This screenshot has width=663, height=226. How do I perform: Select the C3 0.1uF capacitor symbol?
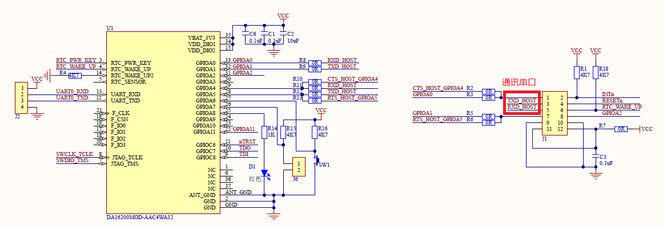pos(596,157)
